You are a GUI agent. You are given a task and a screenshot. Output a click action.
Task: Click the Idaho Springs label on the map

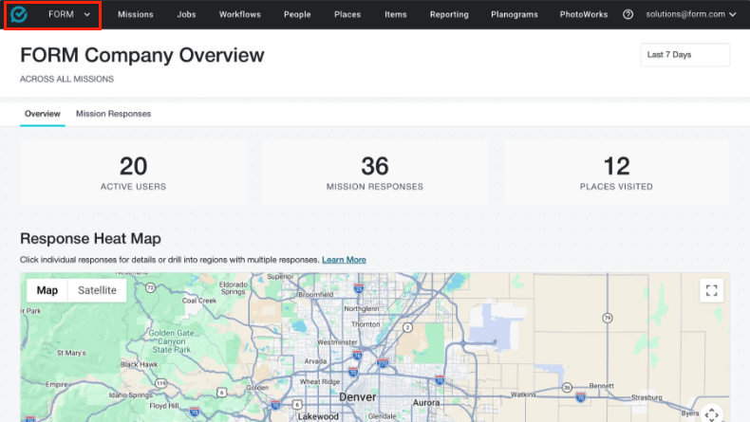tap(131, 395)
